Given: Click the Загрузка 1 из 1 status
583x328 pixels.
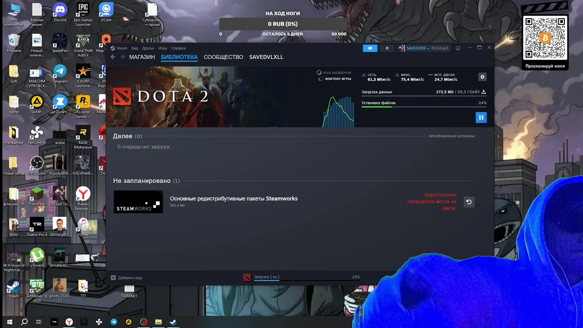Looking at the screenshot, I should point(266,277).
